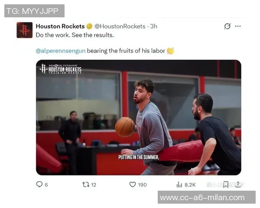Click the 8.2K views count

190,185
